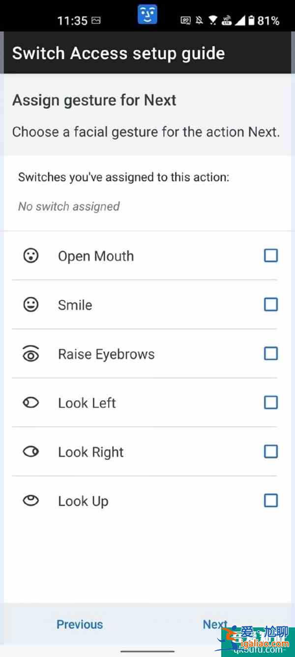Tap the Wi-Fi signal icon
Screen dimensions: 295x657
point(213,20)
